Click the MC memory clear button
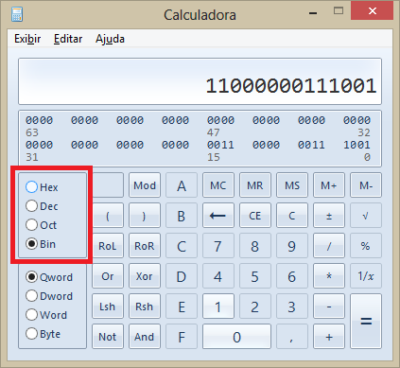The height and width of the screenshot is (368, 400). pyautogui.click(x=218, y=185)
